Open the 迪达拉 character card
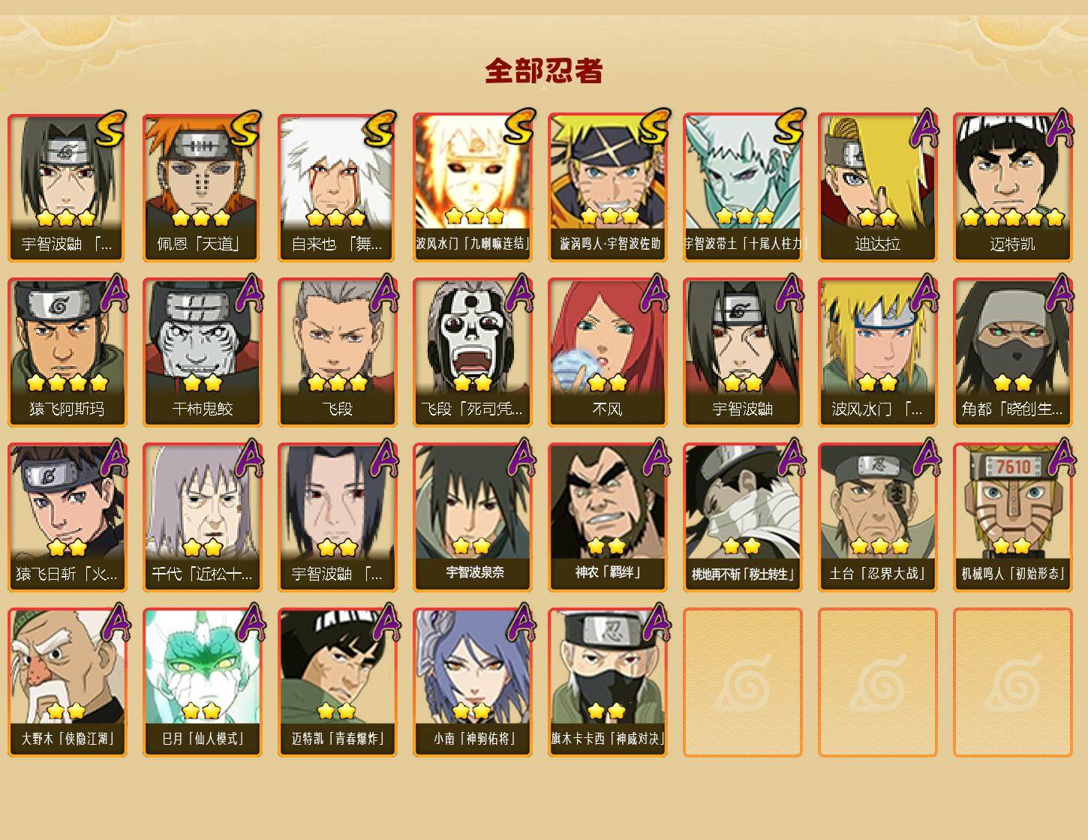The height and width of the screenshot is (840, 1088). [x=877, y=187]
